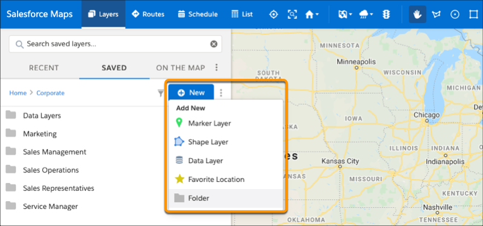Open the weather overlay dropdown
The image size is (483, 226).
click(366, 15)
